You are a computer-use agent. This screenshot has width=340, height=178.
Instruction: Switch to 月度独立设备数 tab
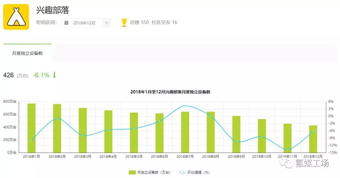27,53
